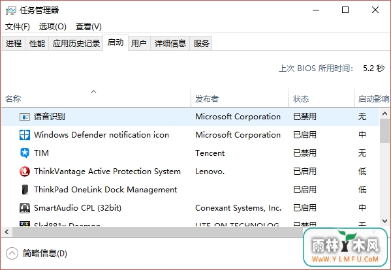Switch to the 性能 tab
The width and height of the screenshot is (391, 270).
point(37,44)
